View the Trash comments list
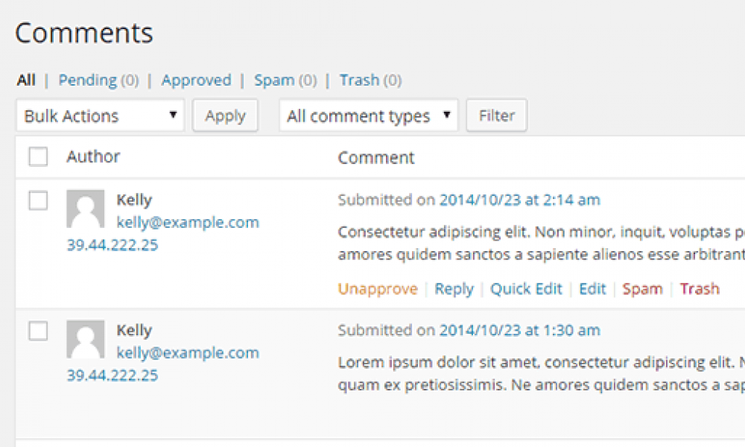The width and height of the screenshot is (745, 447). tap(359, 80)
